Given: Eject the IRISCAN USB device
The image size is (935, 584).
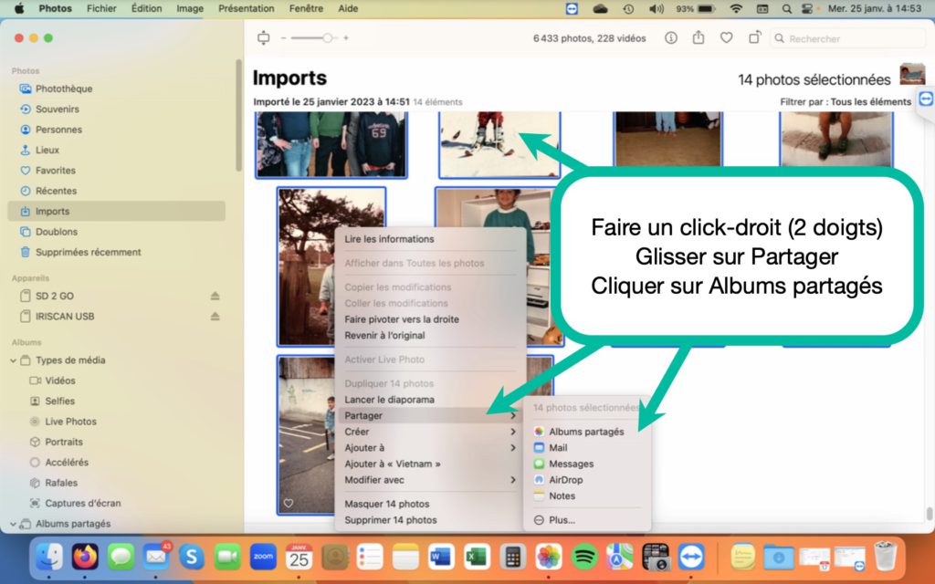Looking at the screenshot, I should pos(215,317).
